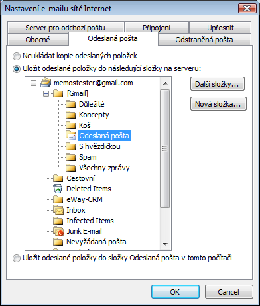
Task: Click the Koš folder icon
Action: pyautogui.click(x=70, y=125)
